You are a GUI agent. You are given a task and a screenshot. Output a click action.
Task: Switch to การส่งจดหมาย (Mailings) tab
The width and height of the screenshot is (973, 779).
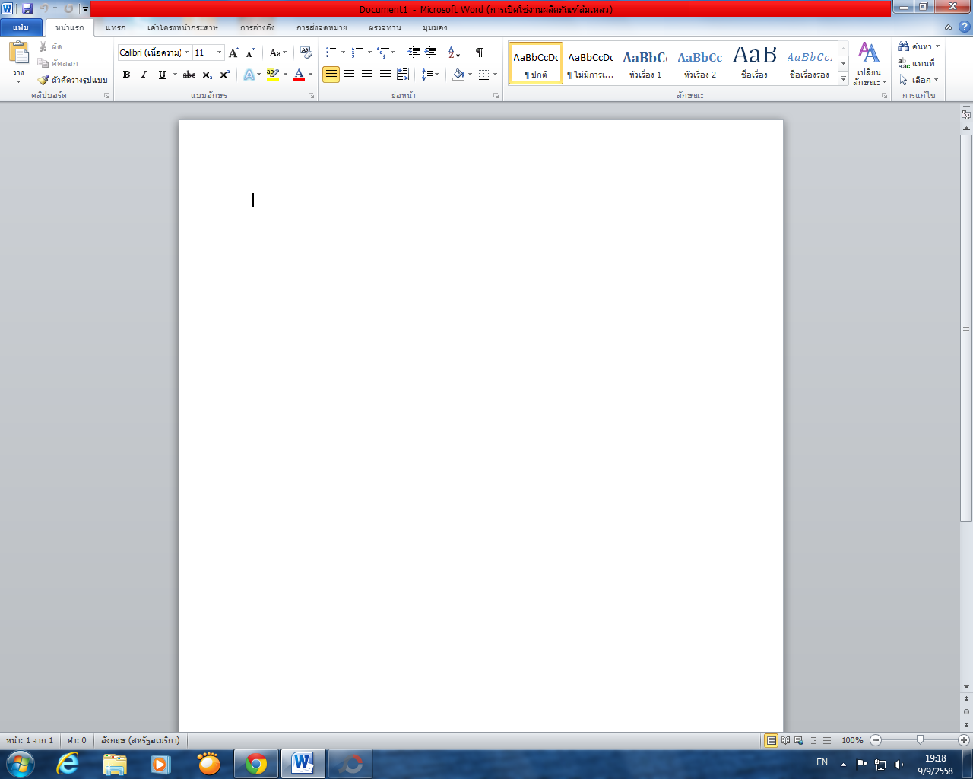pyautogui.click(x=322, y=27)
